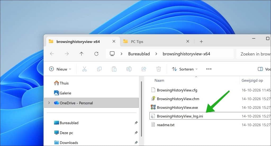The height and width of the screenshot is (146, 271).
Task: Click chevron after Bureaublad in breadcrumb
Action: pos(156,54)
